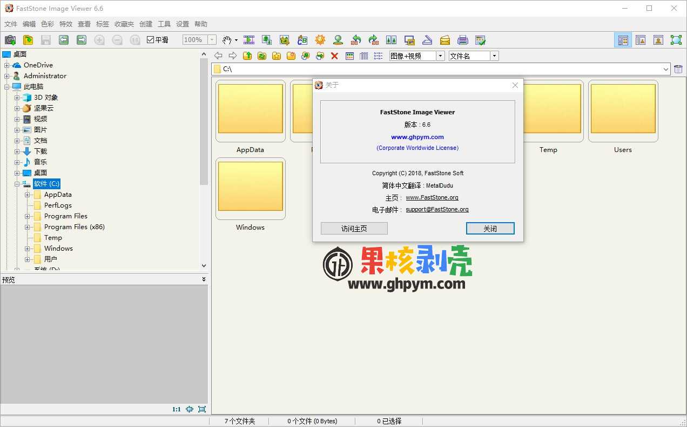Switch to thumbnails view mode icon
The image size is (687, 427).
pyautogui.click(x=349, y=56)
